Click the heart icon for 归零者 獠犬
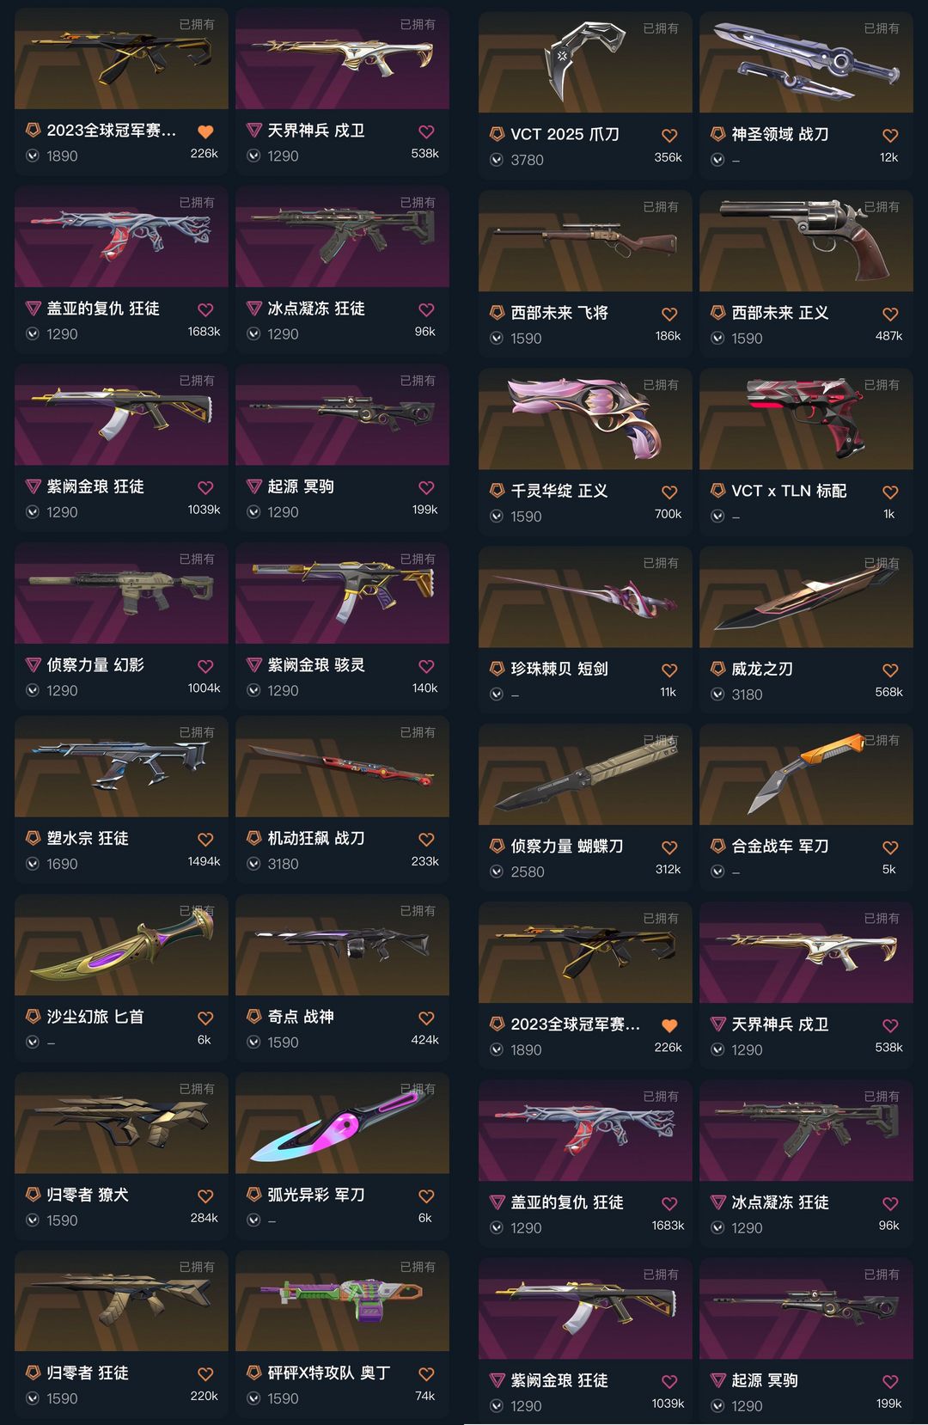 click(x=205, y=1196)
